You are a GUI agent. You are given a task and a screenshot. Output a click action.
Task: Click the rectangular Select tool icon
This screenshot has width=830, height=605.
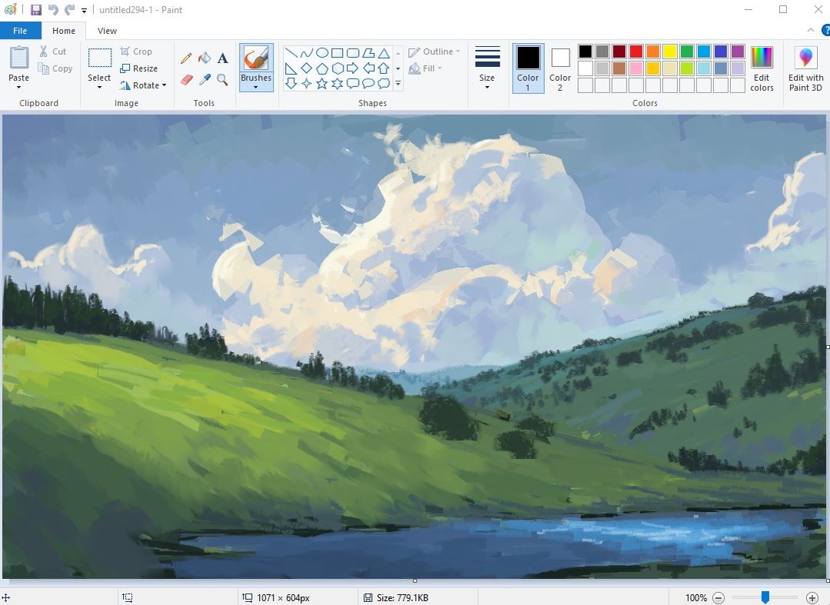click(x=99, y=58)
